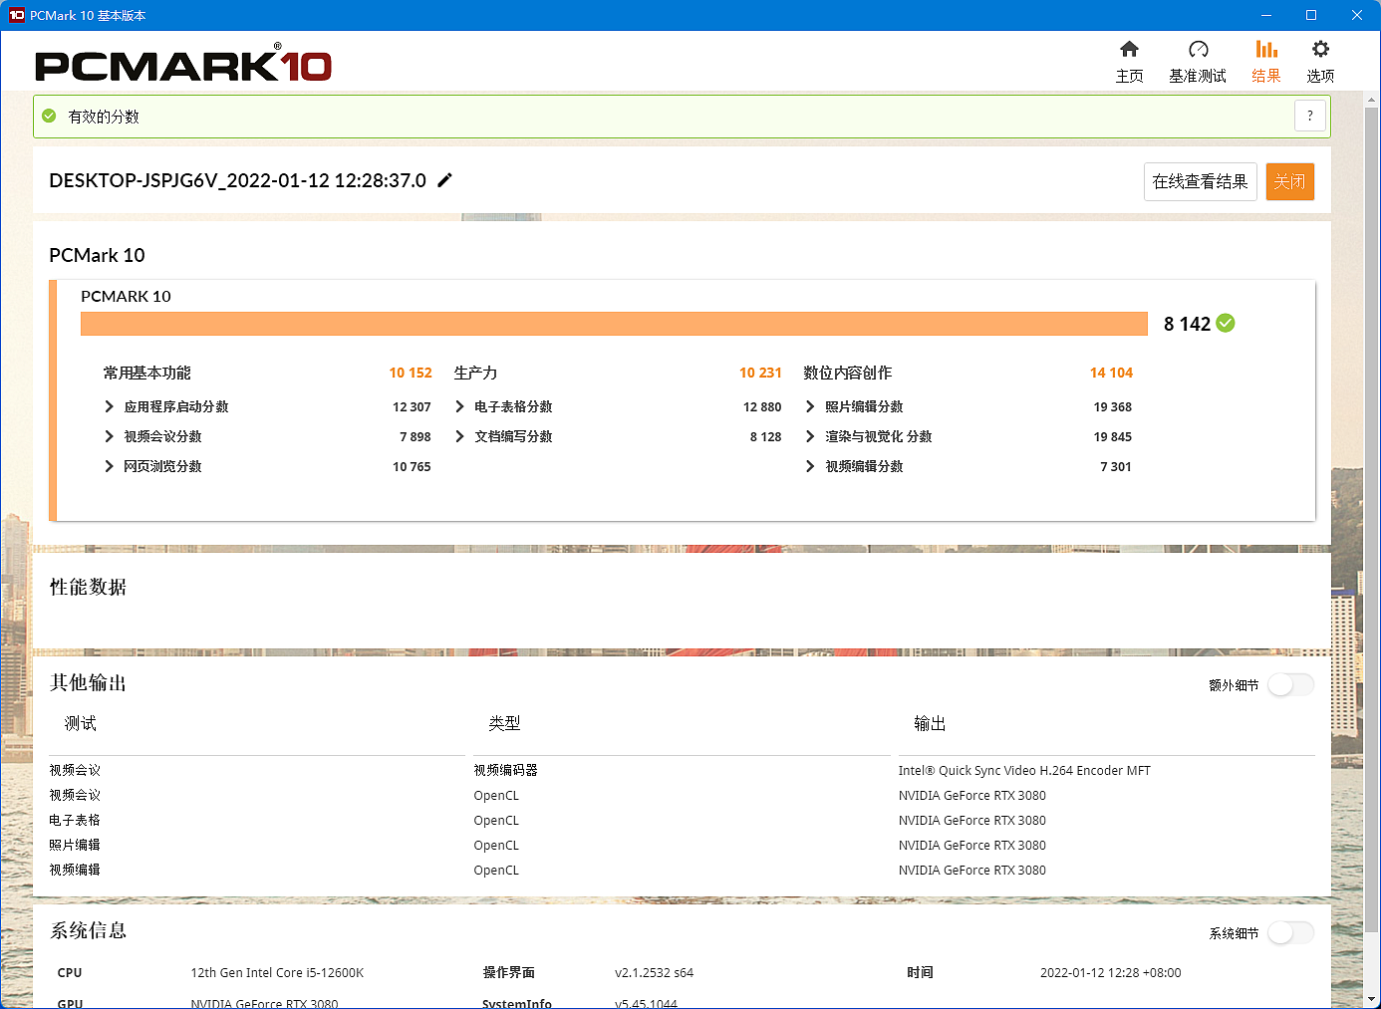Expand 照片编辑分数
Screen dimensions: 1381x1009
click(810, 406)
